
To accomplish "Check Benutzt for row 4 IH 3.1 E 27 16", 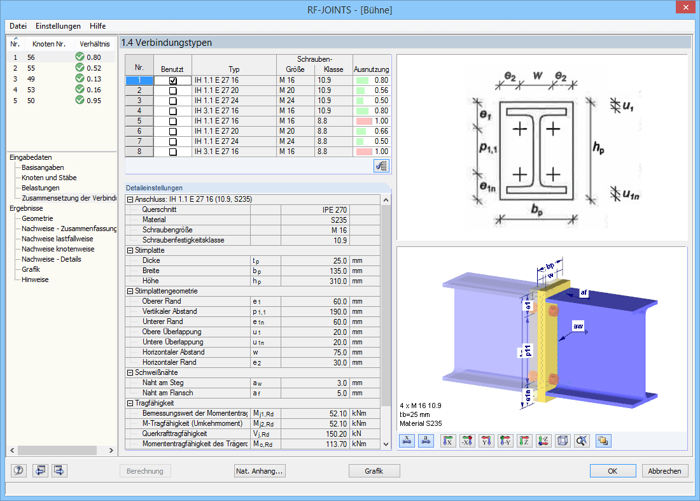I will (172, 111).
